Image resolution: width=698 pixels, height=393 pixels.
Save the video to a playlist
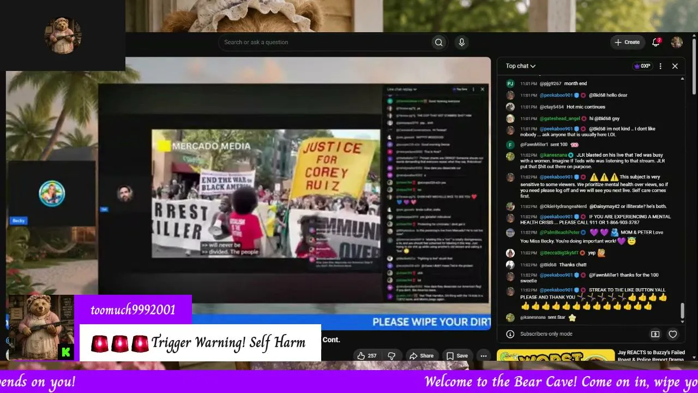point(457,356)
